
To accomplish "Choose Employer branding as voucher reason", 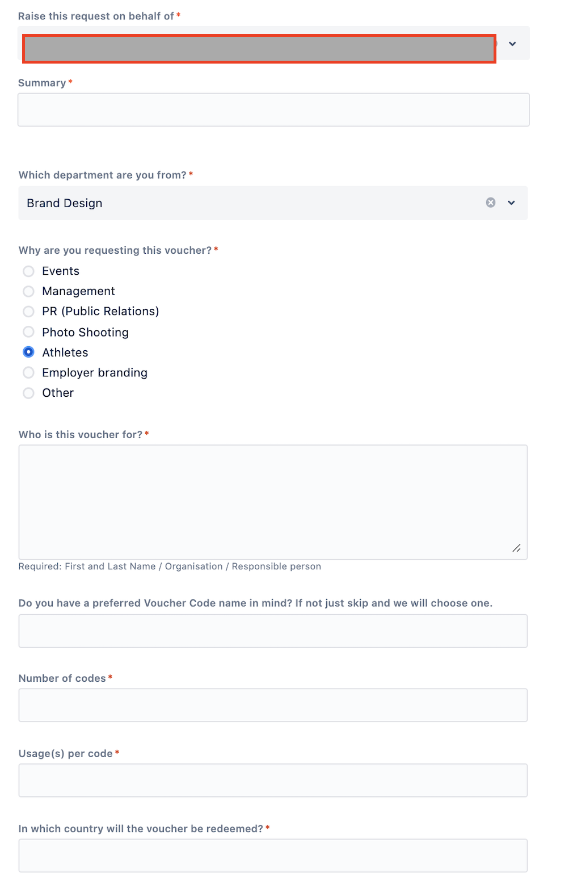I will point(28,372).
